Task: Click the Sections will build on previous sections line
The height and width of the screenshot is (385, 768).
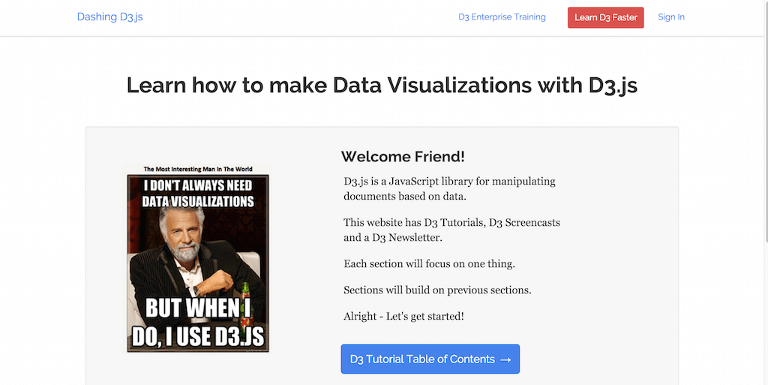Action: (437, 290)
